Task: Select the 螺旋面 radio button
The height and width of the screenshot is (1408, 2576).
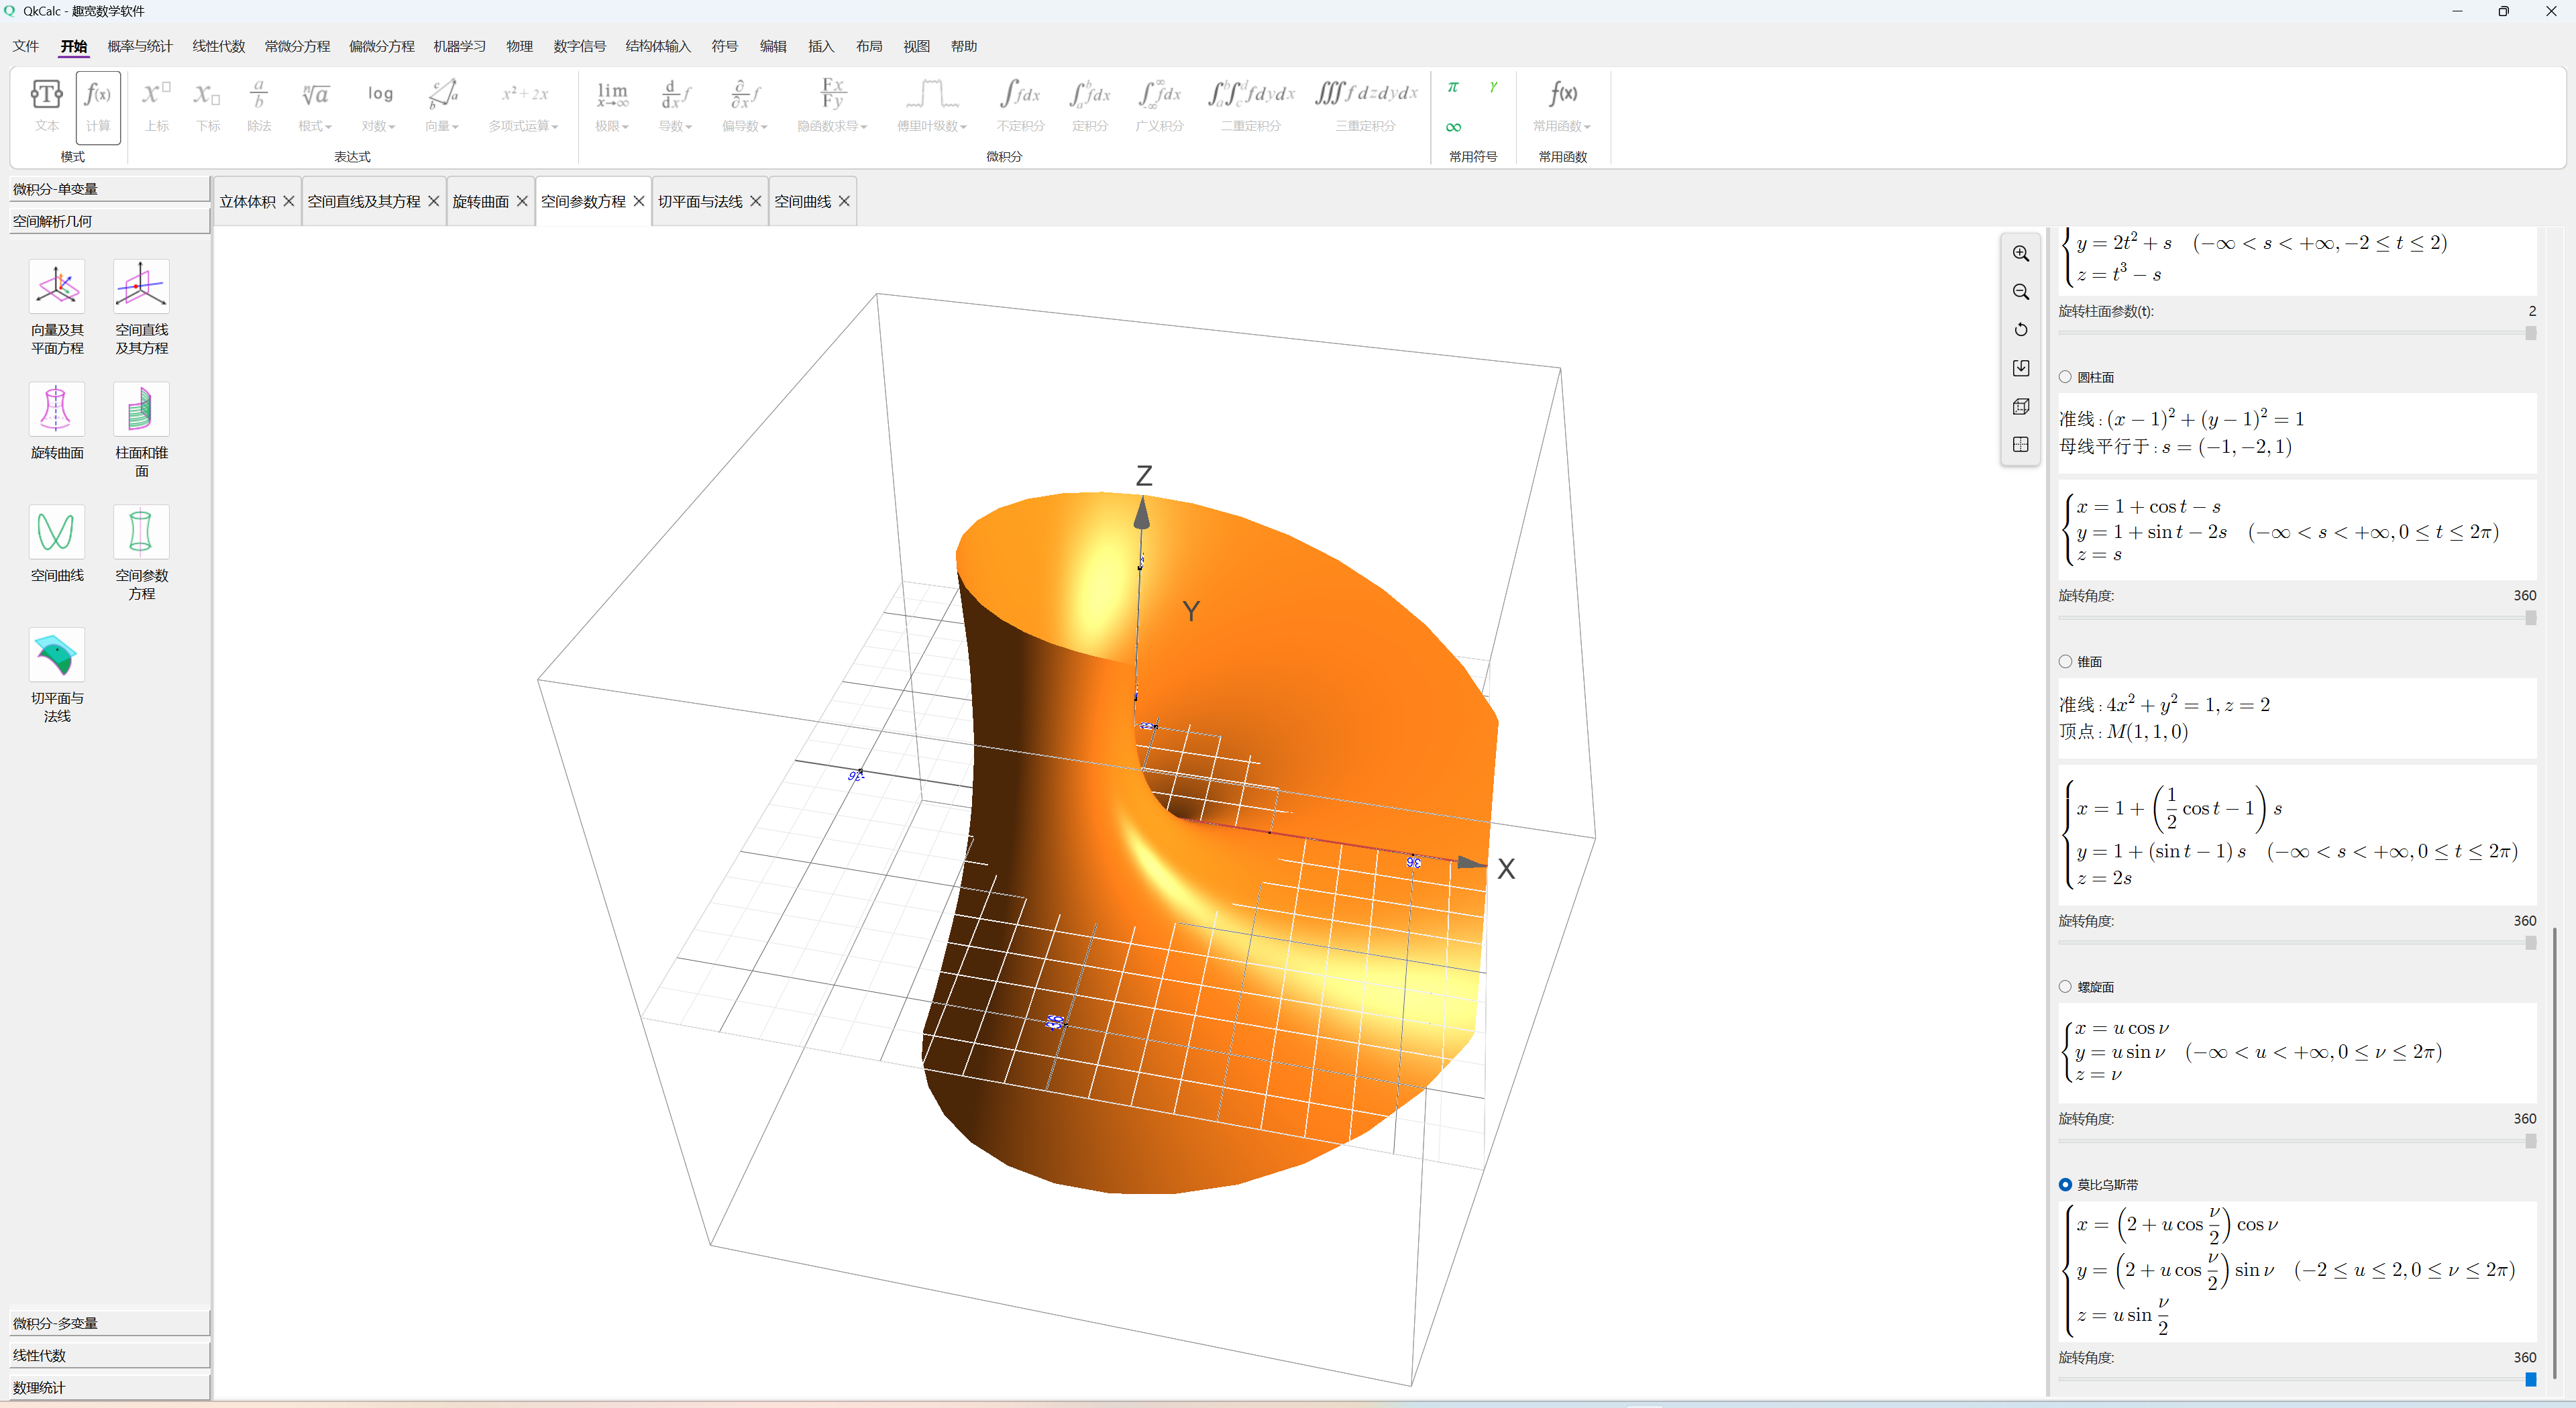Action: click(2065, 986)
